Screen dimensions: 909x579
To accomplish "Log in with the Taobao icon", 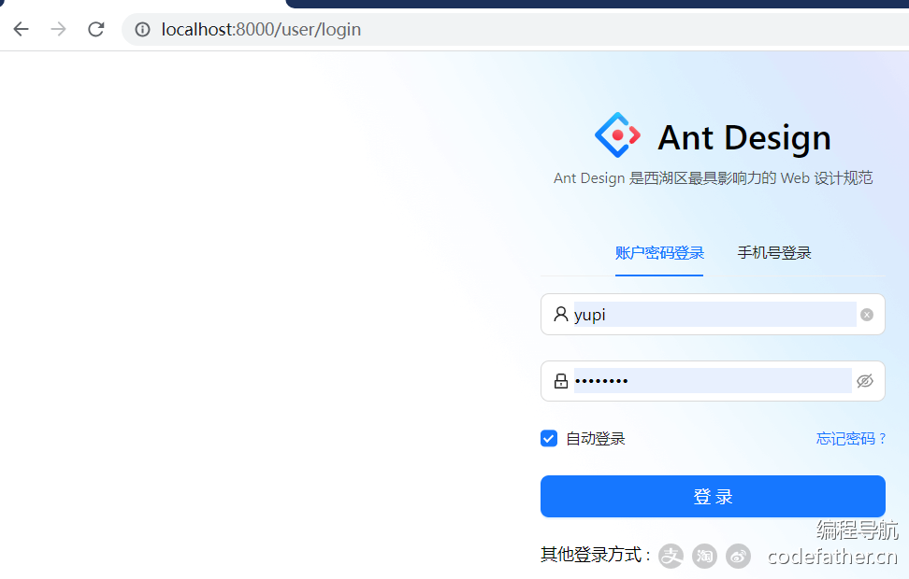I will (x=704, y=557).
